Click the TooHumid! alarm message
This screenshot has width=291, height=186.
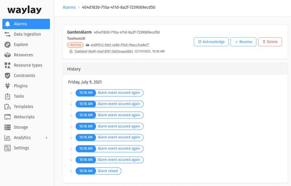[76, 39]
